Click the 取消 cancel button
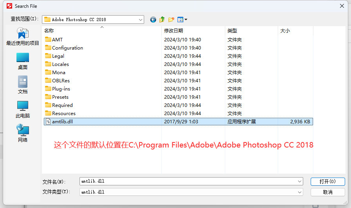 click(328, 192)
